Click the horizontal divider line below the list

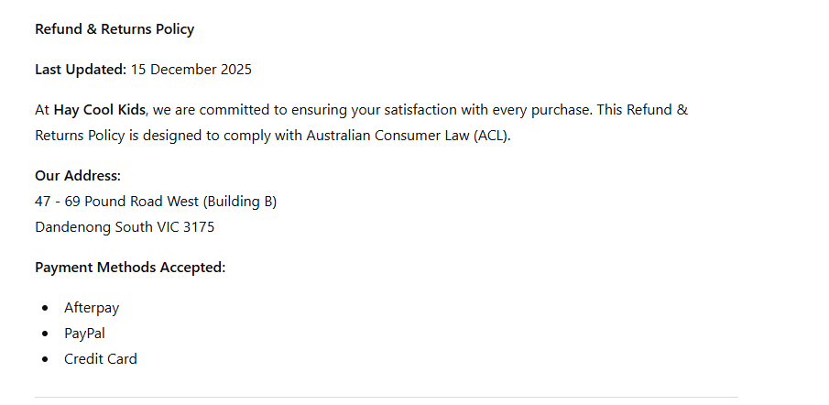coord(386,397)
